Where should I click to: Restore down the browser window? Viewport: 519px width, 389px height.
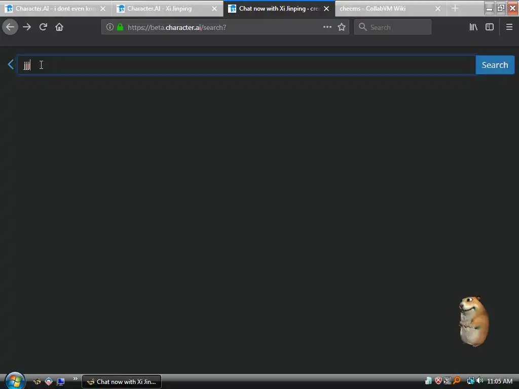point(501,8)
